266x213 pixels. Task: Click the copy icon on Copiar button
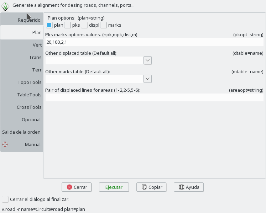point(144,187)
